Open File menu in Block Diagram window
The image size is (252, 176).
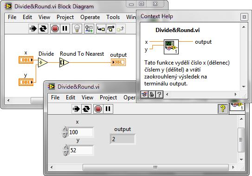point(12,17)
